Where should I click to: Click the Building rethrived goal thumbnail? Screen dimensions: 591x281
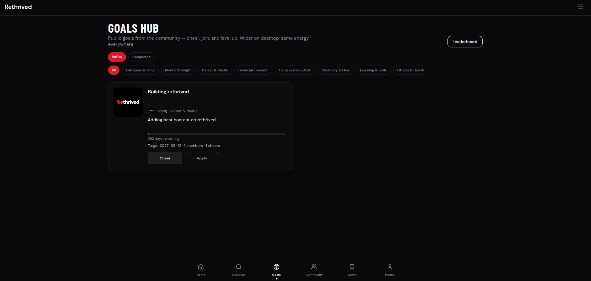(x=128, y=102)
